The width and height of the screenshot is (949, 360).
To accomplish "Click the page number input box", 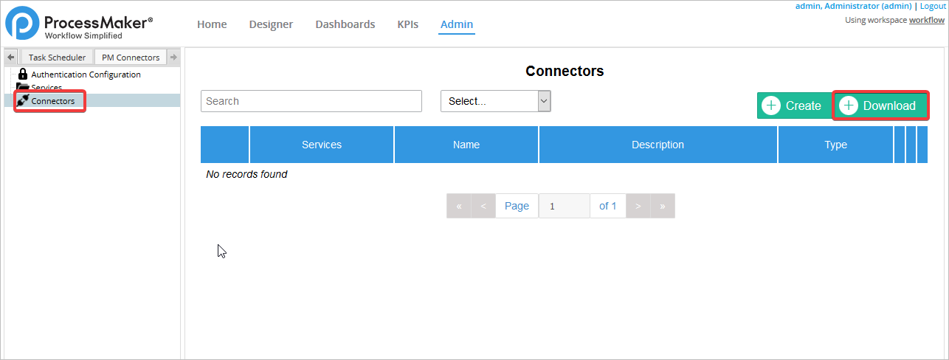I will pos(564,206).
